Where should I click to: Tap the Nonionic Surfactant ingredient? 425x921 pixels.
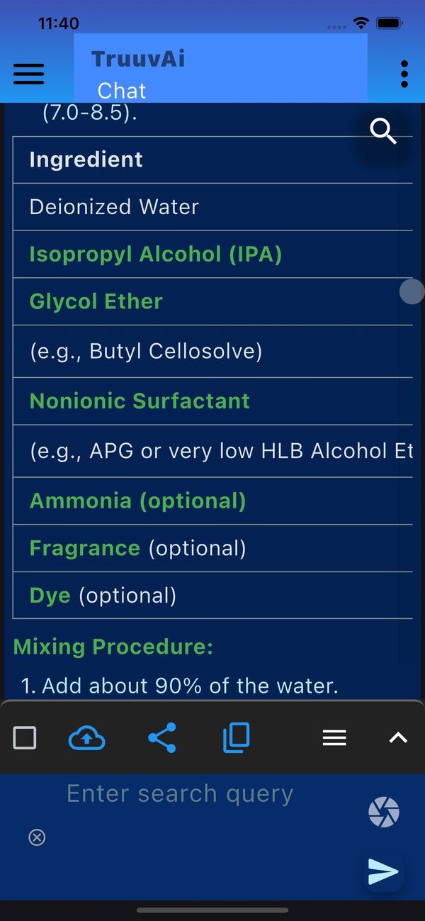tap(140, 401)
